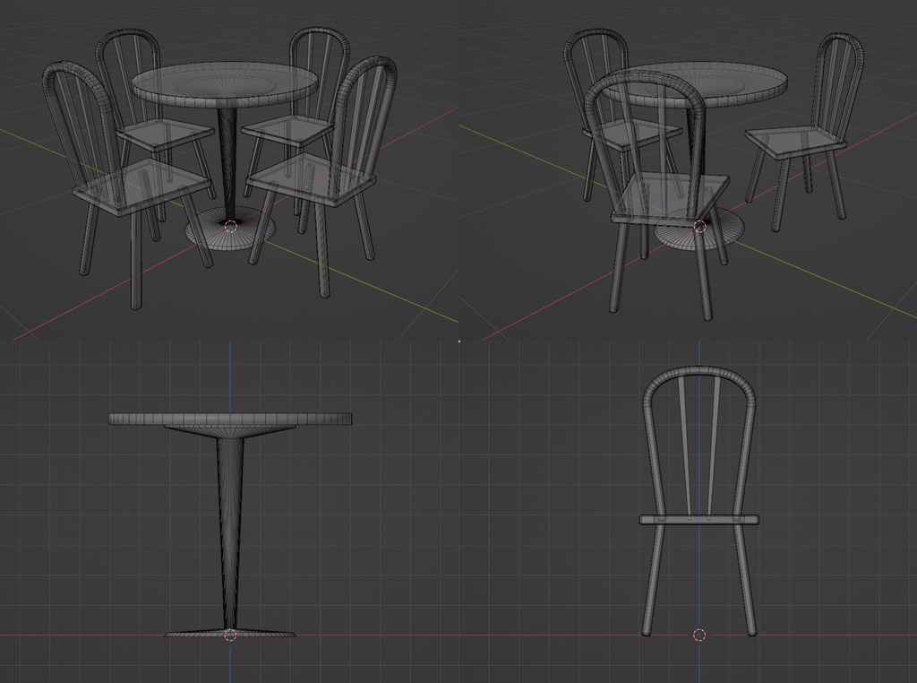Viewport: 917px width, 683px height.
Task: Select the tapered table stem in the front view
Action: click(230, 532)
